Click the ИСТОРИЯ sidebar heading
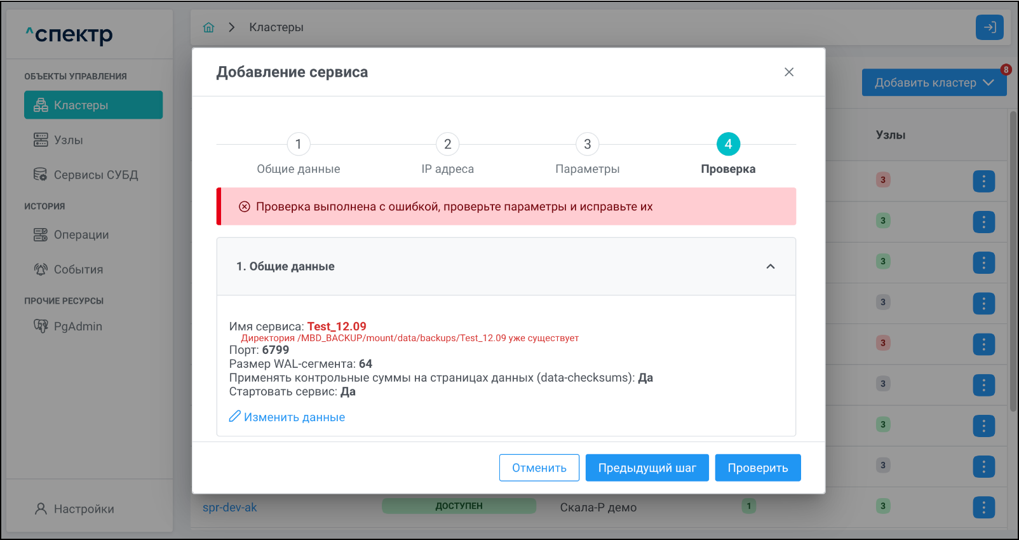1019x540 pixels. pos(44,206)
